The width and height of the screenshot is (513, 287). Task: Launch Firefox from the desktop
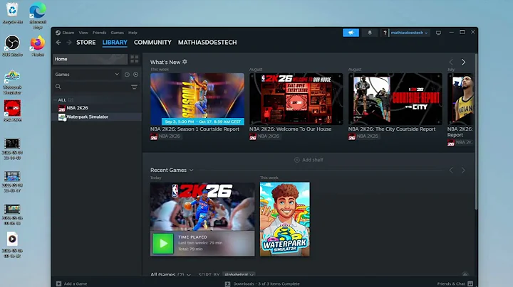pyautogui.click(x=38, y=45)
